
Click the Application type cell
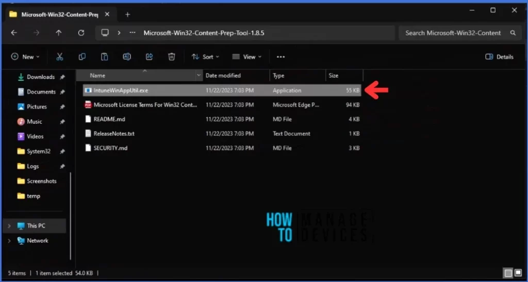pos(287,91)
